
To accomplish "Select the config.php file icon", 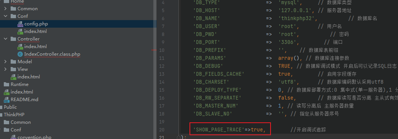I will pyautogui.click(x=20, y=24).
